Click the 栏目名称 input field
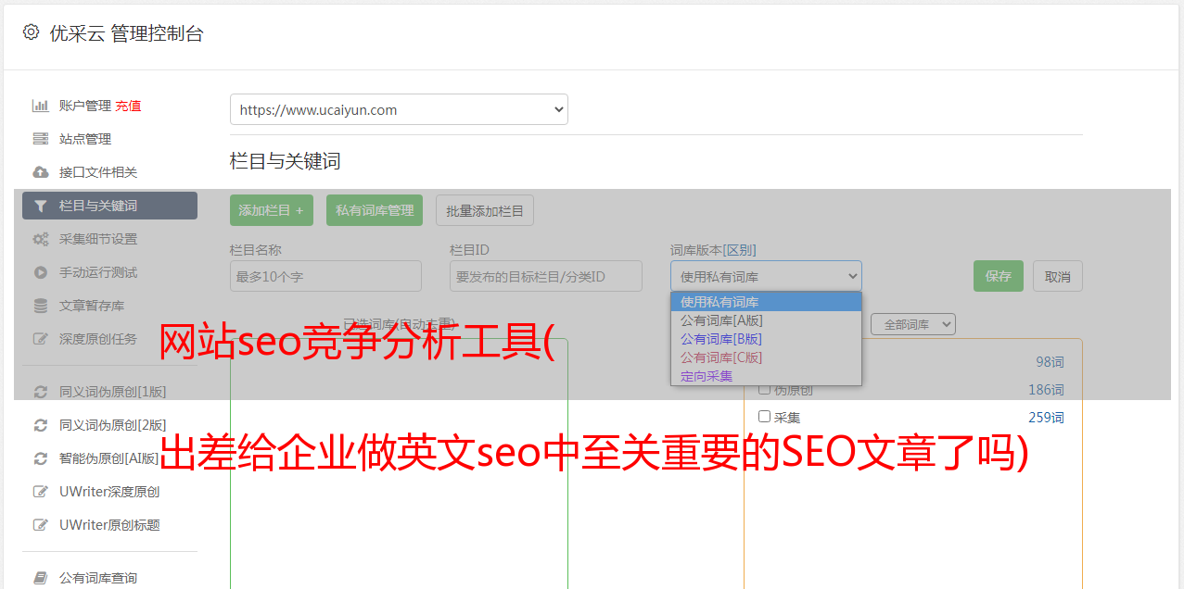 click(x=325, y=276)
